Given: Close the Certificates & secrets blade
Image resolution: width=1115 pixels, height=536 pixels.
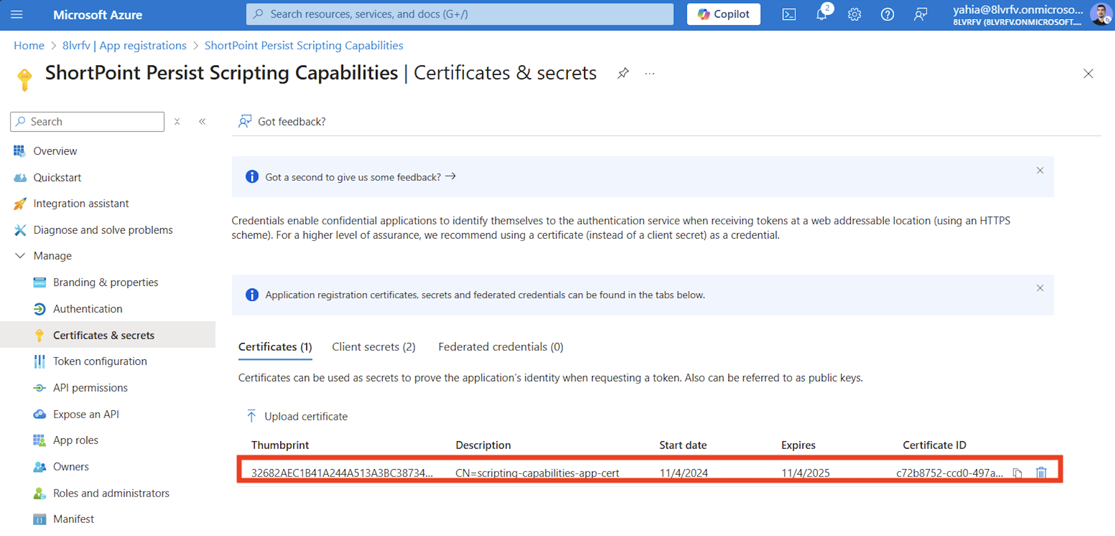Looking at the screenshot, I should [x=1088, y=73].
